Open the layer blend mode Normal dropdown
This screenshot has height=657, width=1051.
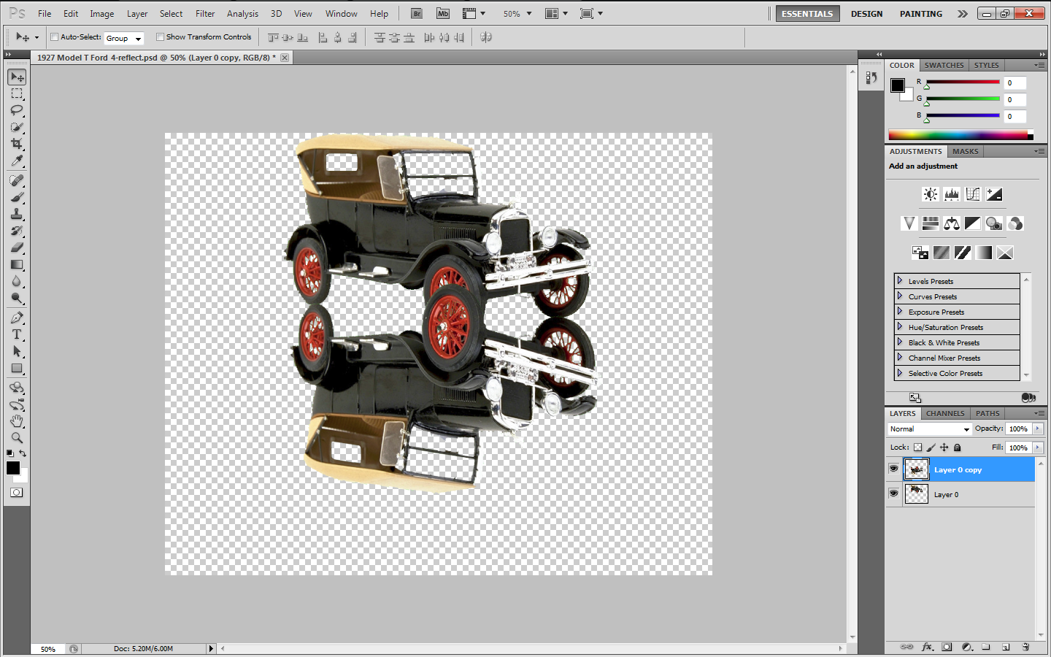[x=929, y=429]
